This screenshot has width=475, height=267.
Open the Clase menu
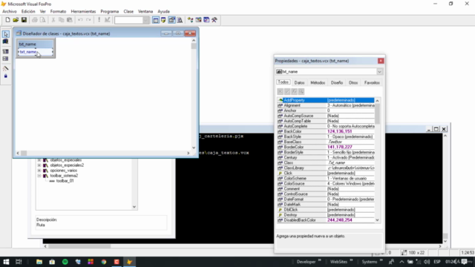pos(128,12)
